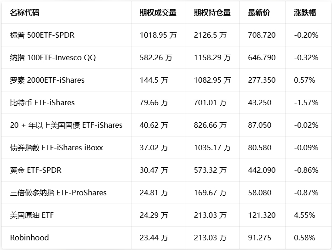
Task: Select the 最新价 column header
Action: [x=259, y=12]
